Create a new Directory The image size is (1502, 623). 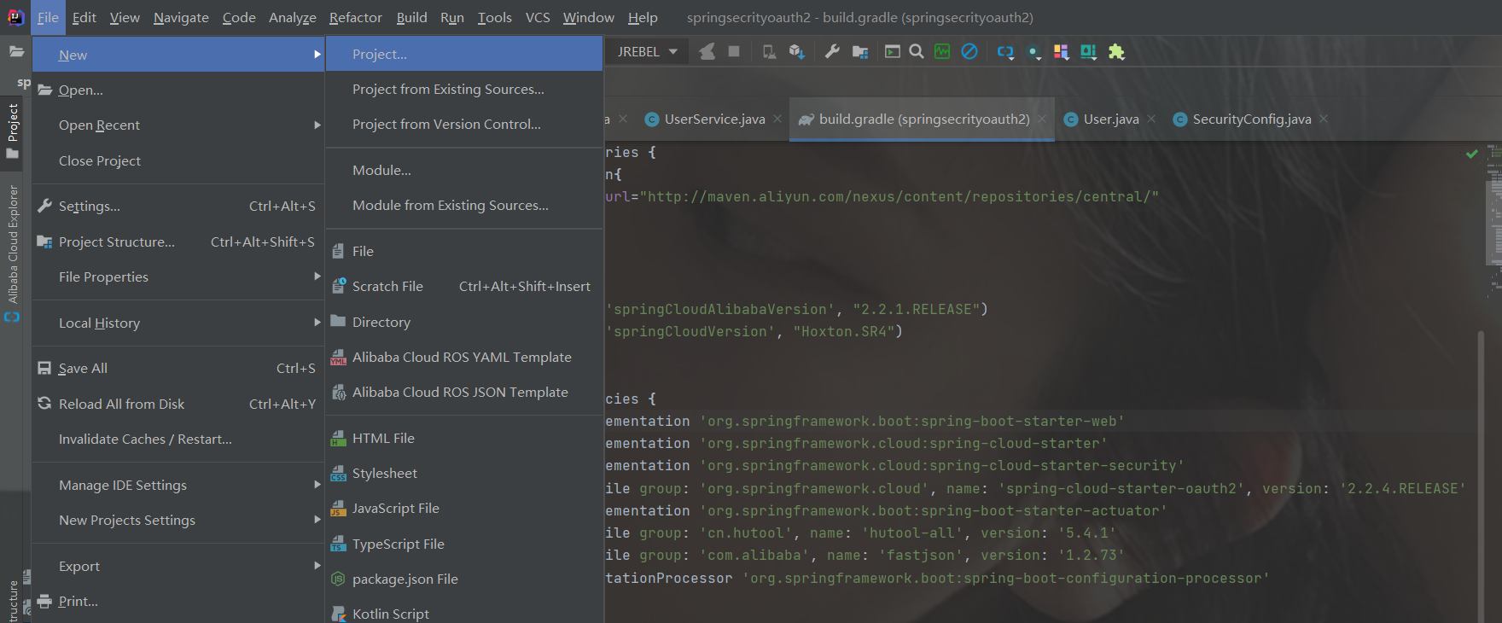[x=464, y=322]
